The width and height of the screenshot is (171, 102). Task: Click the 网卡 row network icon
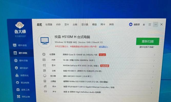(x=45, y=86)
